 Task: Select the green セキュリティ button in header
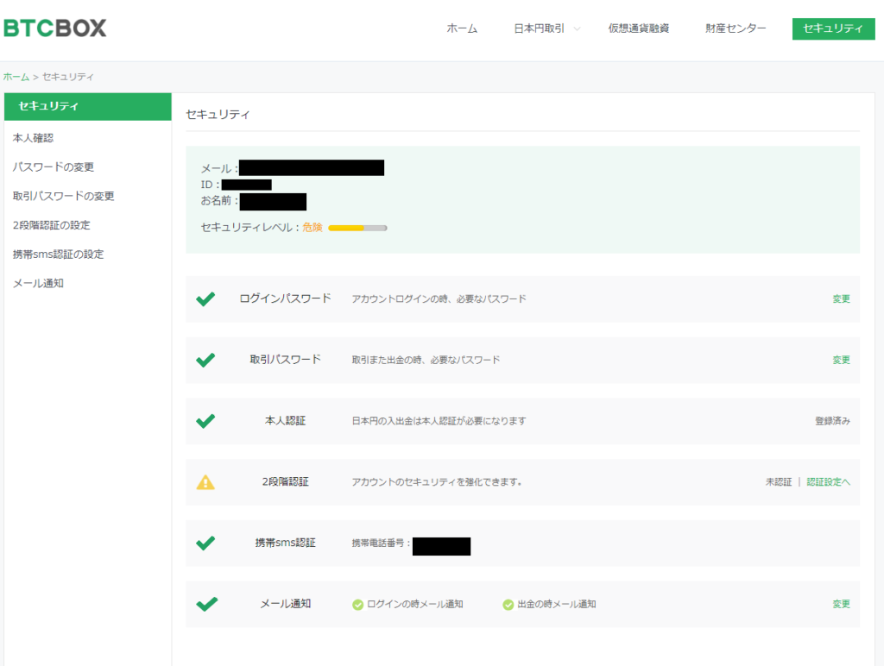(833, 28)
